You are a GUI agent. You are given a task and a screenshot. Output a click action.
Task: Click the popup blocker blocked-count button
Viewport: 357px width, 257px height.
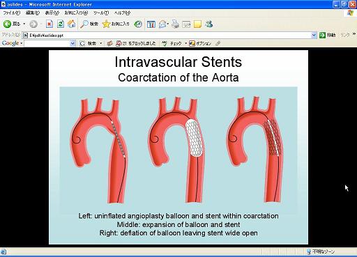(136, 43)
